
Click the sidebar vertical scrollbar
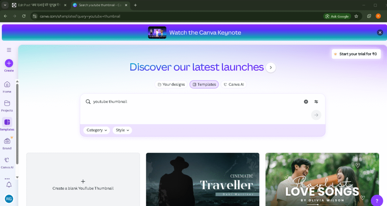[x=17, y=124]
